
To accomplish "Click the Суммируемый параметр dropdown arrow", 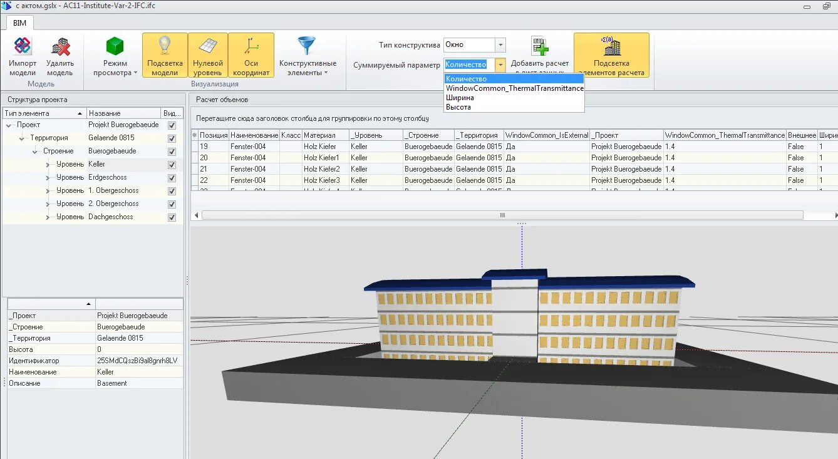I will (x=500, y=64).
